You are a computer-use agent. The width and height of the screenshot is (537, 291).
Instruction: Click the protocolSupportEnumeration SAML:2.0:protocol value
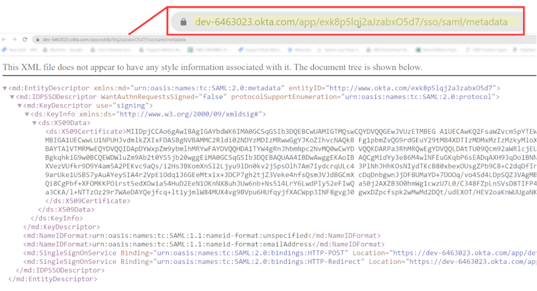point(419,97)
